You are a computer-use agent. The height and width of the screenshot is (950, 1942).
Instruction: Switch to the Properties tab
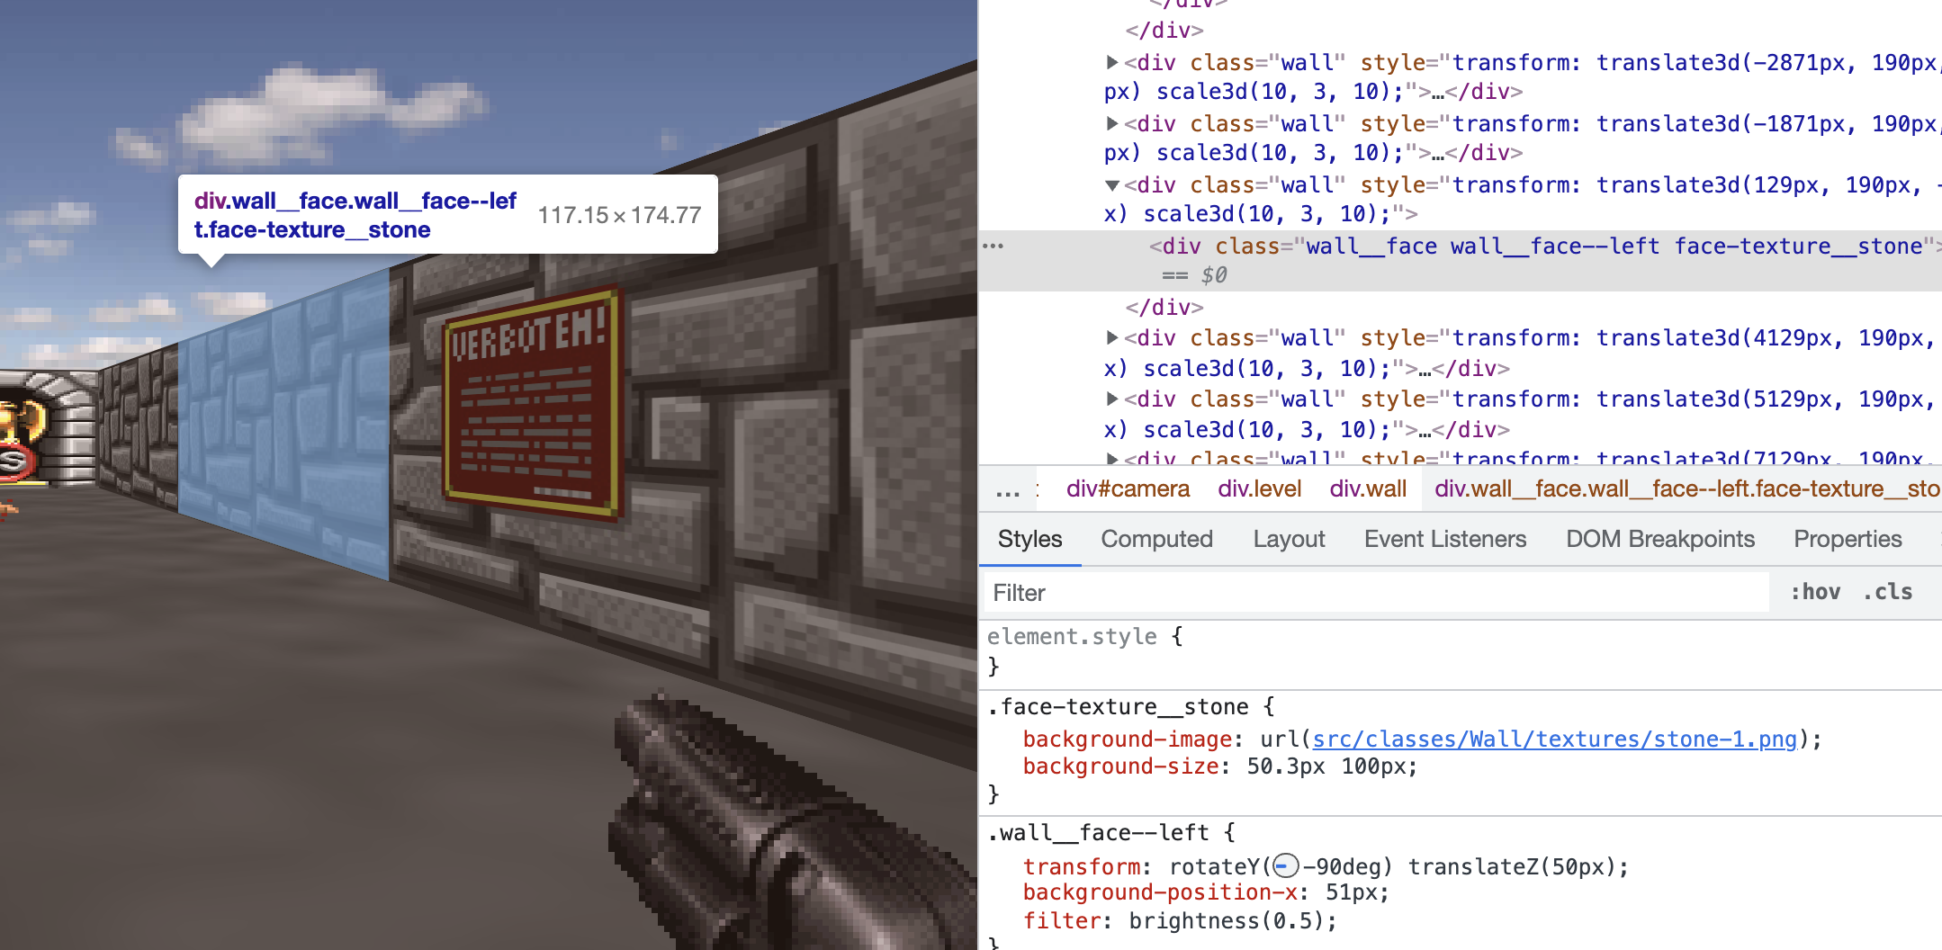coord(1848,539)
